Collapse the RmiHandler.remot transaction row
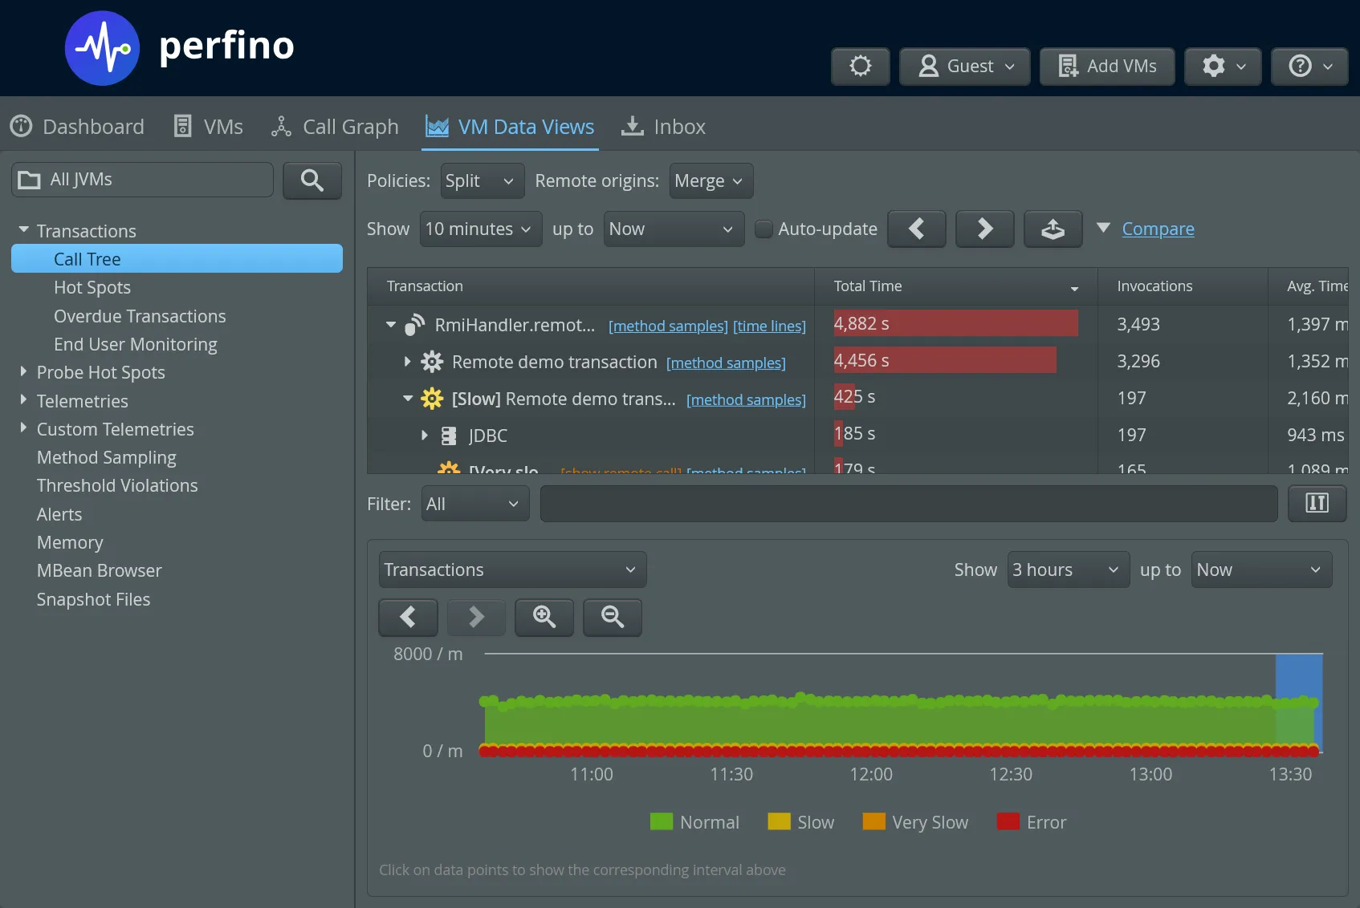1360x908 pixels. pyautogui.click(x=390, y=324)
